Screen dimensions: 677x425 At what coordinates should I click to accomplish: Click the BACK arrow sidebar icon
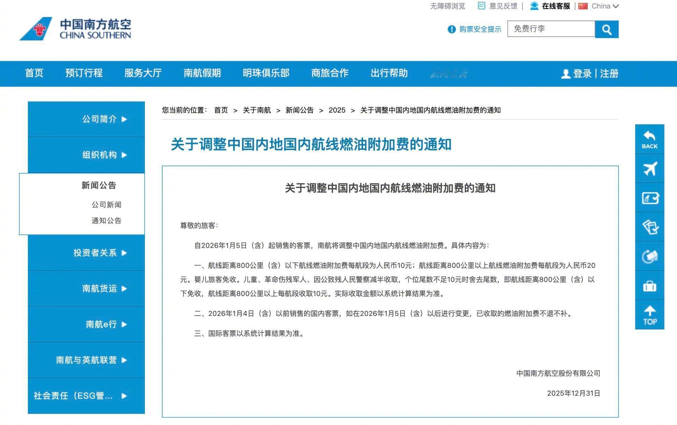[649, 139]
